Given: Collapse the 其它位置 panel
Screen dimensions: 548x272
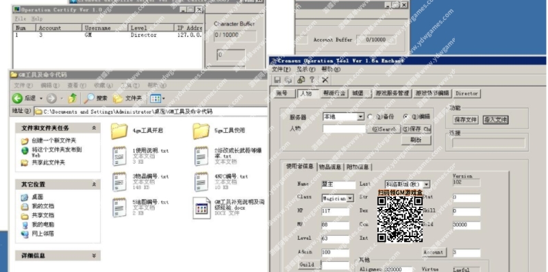Looking at the screenshot, I should click(94, 184).
